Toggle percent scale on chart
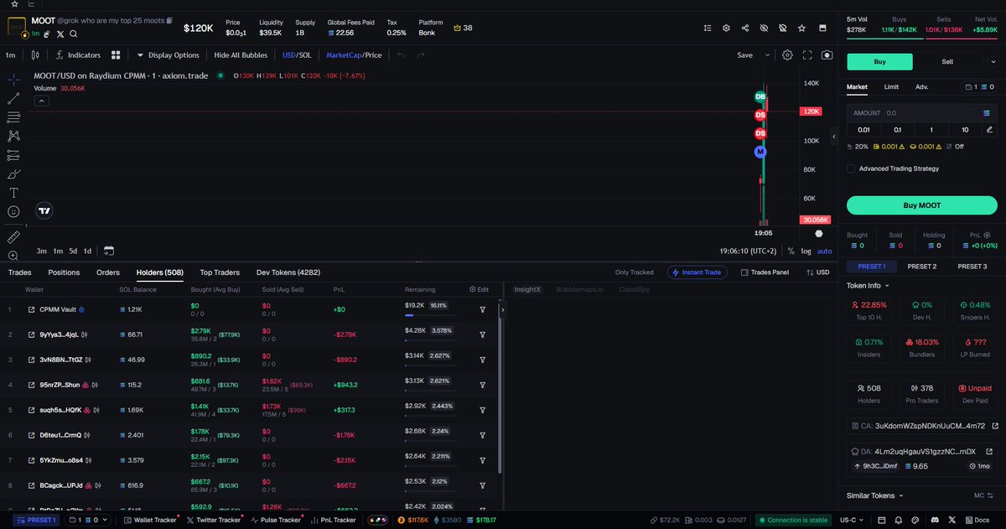 pyautogui.click(x=791, y=251)
